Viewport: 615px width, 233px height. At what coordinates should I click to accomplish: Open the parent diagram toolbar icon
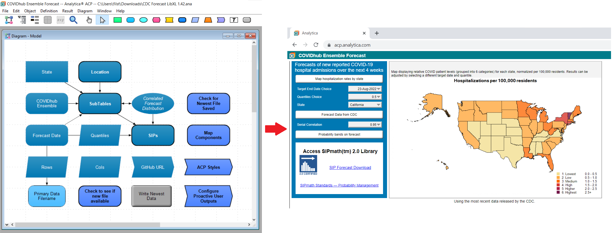click(x=9, y=20)
